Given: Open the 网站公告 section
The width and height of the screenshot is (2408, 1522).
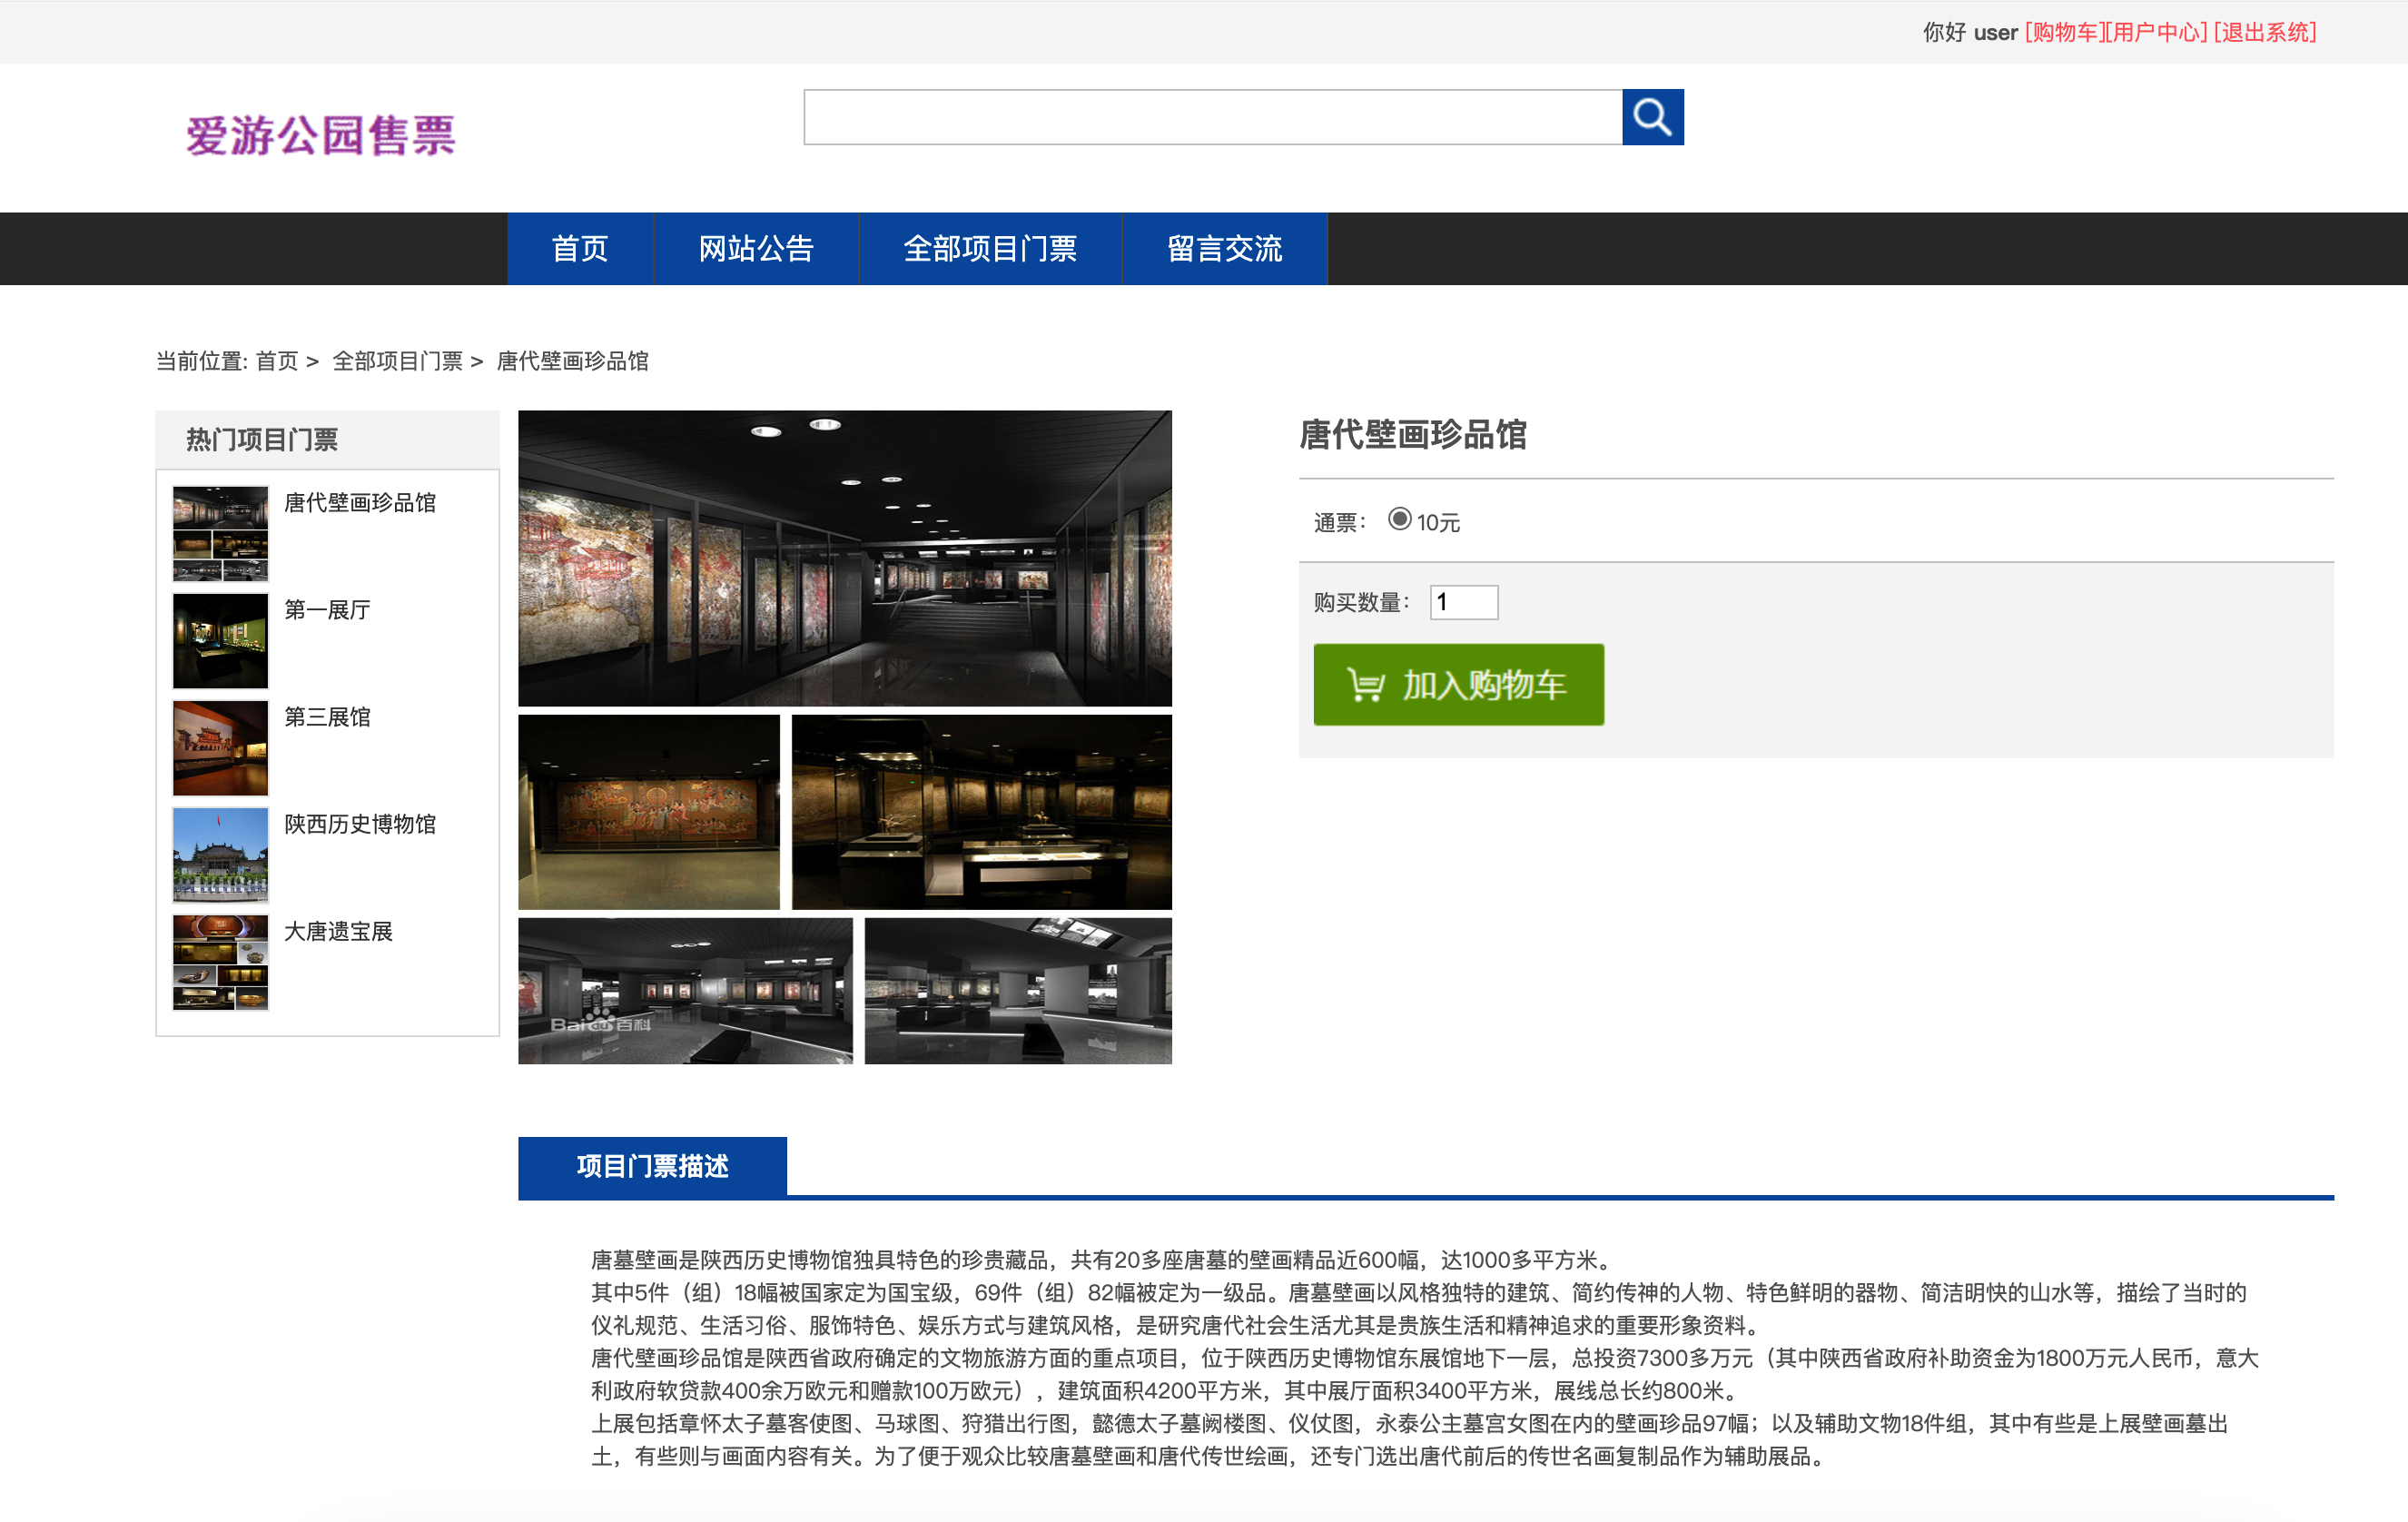Looking at the screenshot, I should 756,249.
